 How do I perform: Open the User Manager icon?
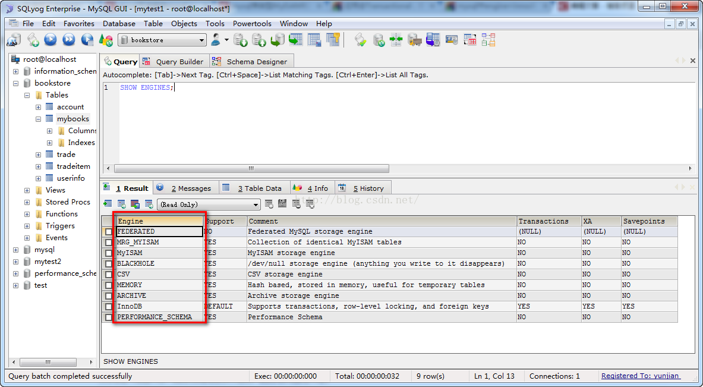click(216, 40)
